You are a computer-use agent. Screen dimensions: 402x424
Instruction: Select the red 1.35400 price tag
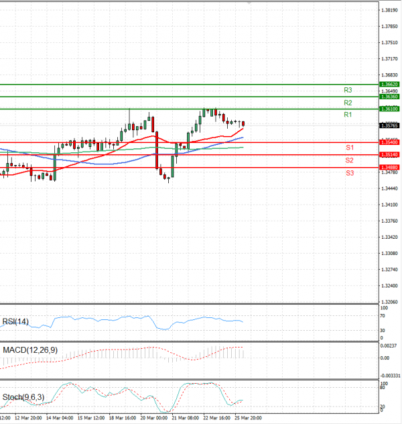(x=389, y=142)
